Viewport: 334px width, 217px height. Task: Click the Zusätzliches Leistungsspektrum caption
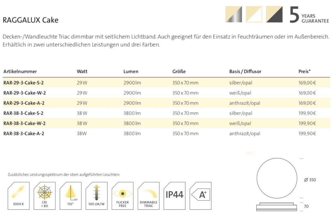point(64,175)
